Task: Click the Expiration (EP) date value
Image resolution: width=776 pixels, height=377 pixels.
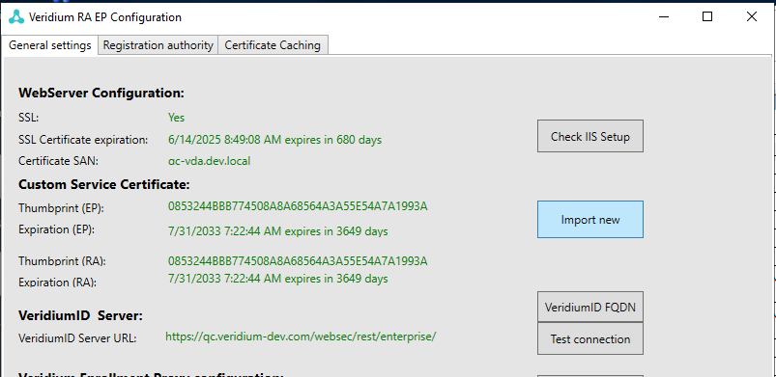Action: coord(277,231)
